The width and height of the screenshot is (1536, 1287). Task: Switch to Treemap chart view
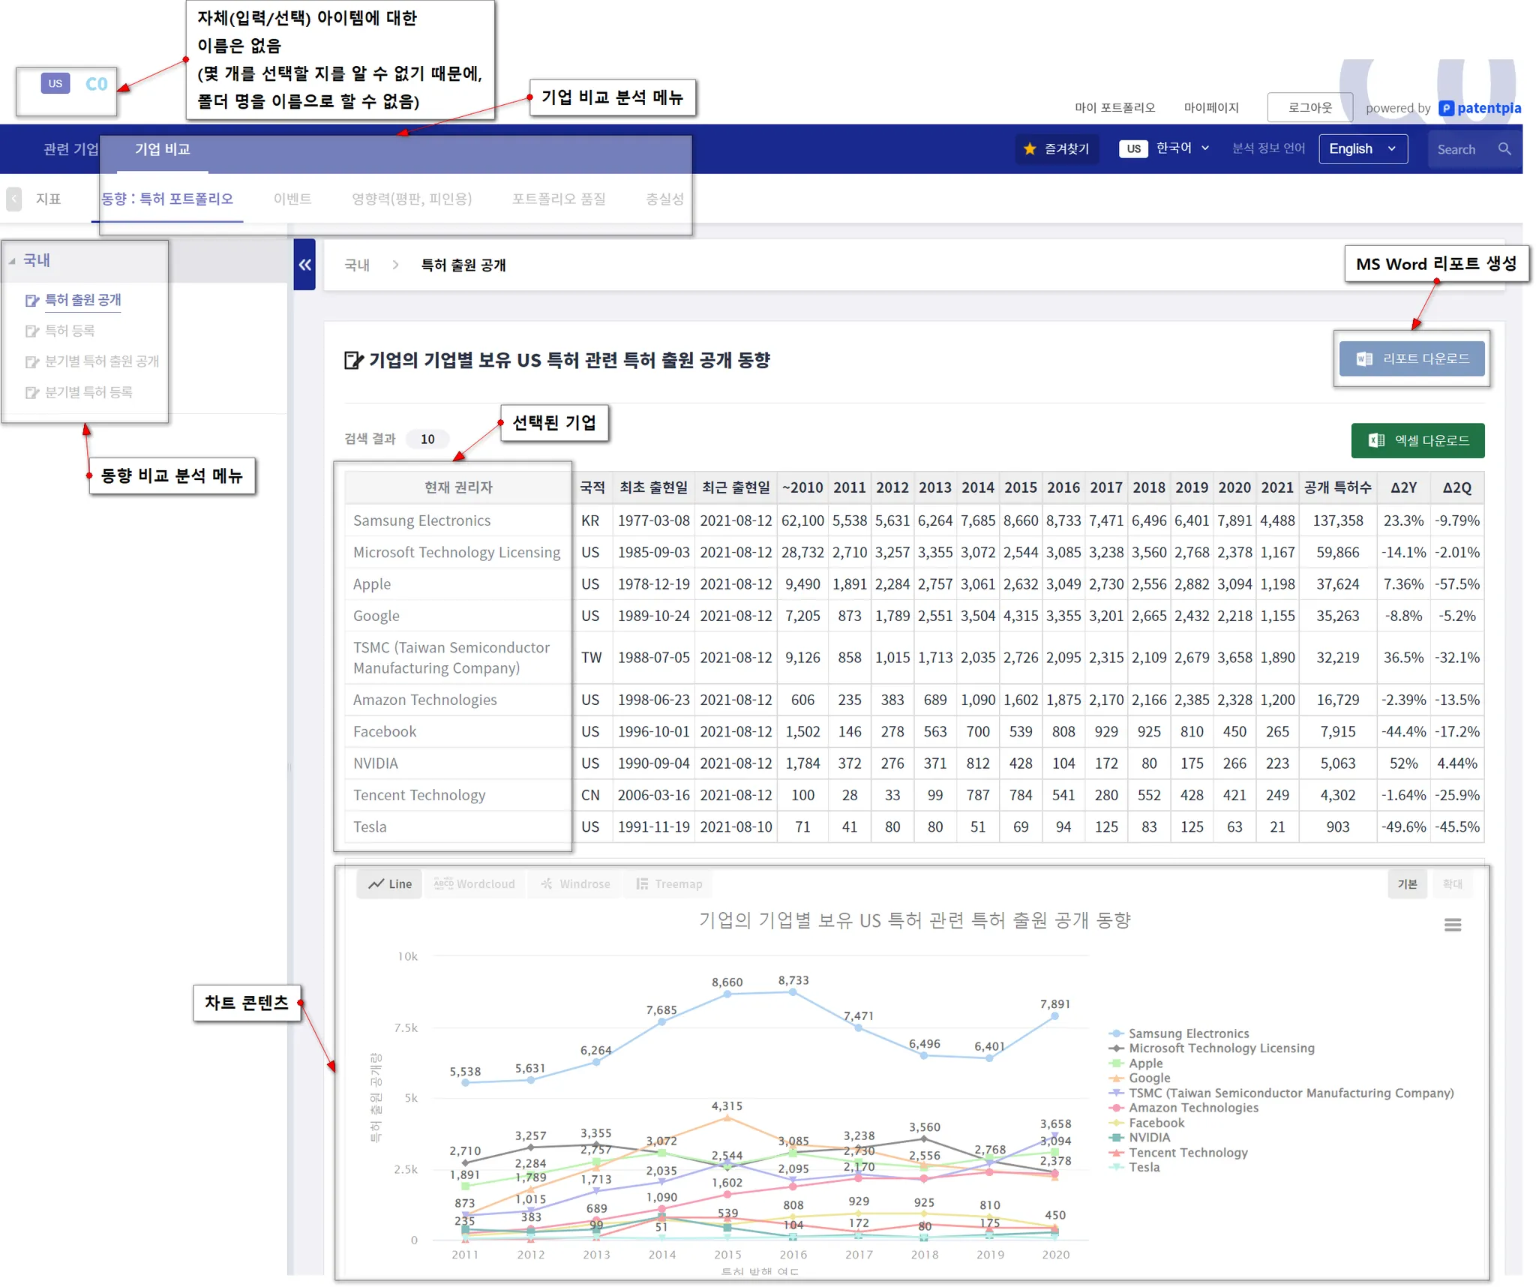(x=669, y=884)
